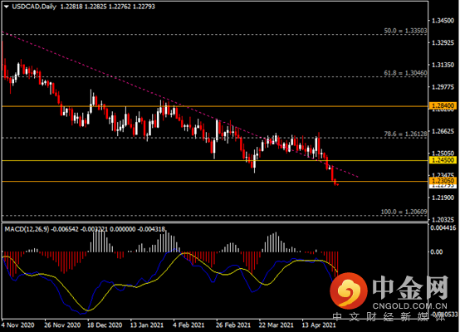This screenshot has width=460, height=332.
Task: Click the 4 Feb 2021 date marker
Action: pyautogui.click(x=188, y=325)
